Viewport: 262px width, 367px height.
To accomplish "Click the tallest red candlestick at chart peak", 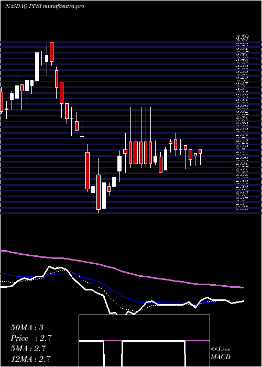I will coord(51,52).
